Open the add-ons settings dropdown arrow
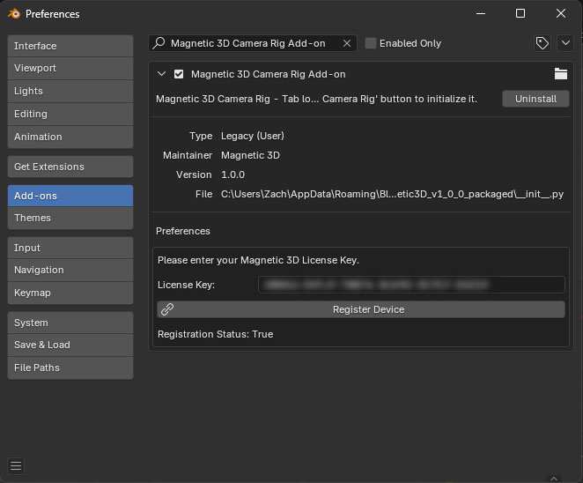 [x=565, y=43]
